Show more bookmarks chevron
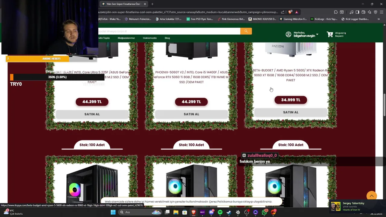386x217 pixels. point(378,19)
